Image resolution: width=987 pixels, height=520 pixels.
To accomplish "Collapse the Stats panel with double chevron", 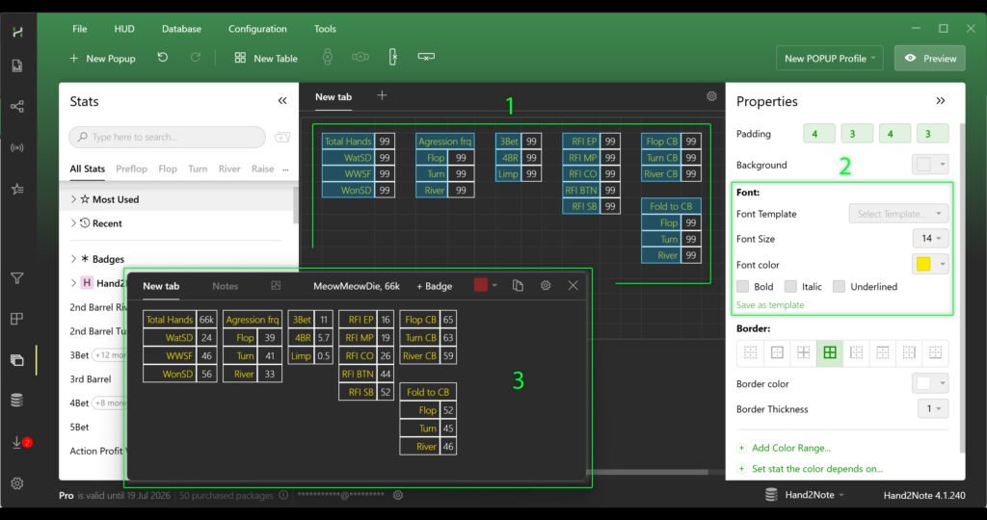I will point(282,101).
